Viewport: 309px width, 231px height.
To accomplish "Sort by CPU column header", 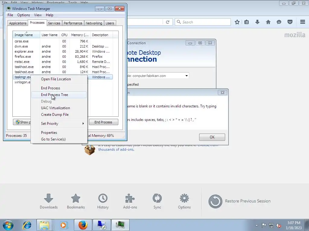I will pos(64,35).
